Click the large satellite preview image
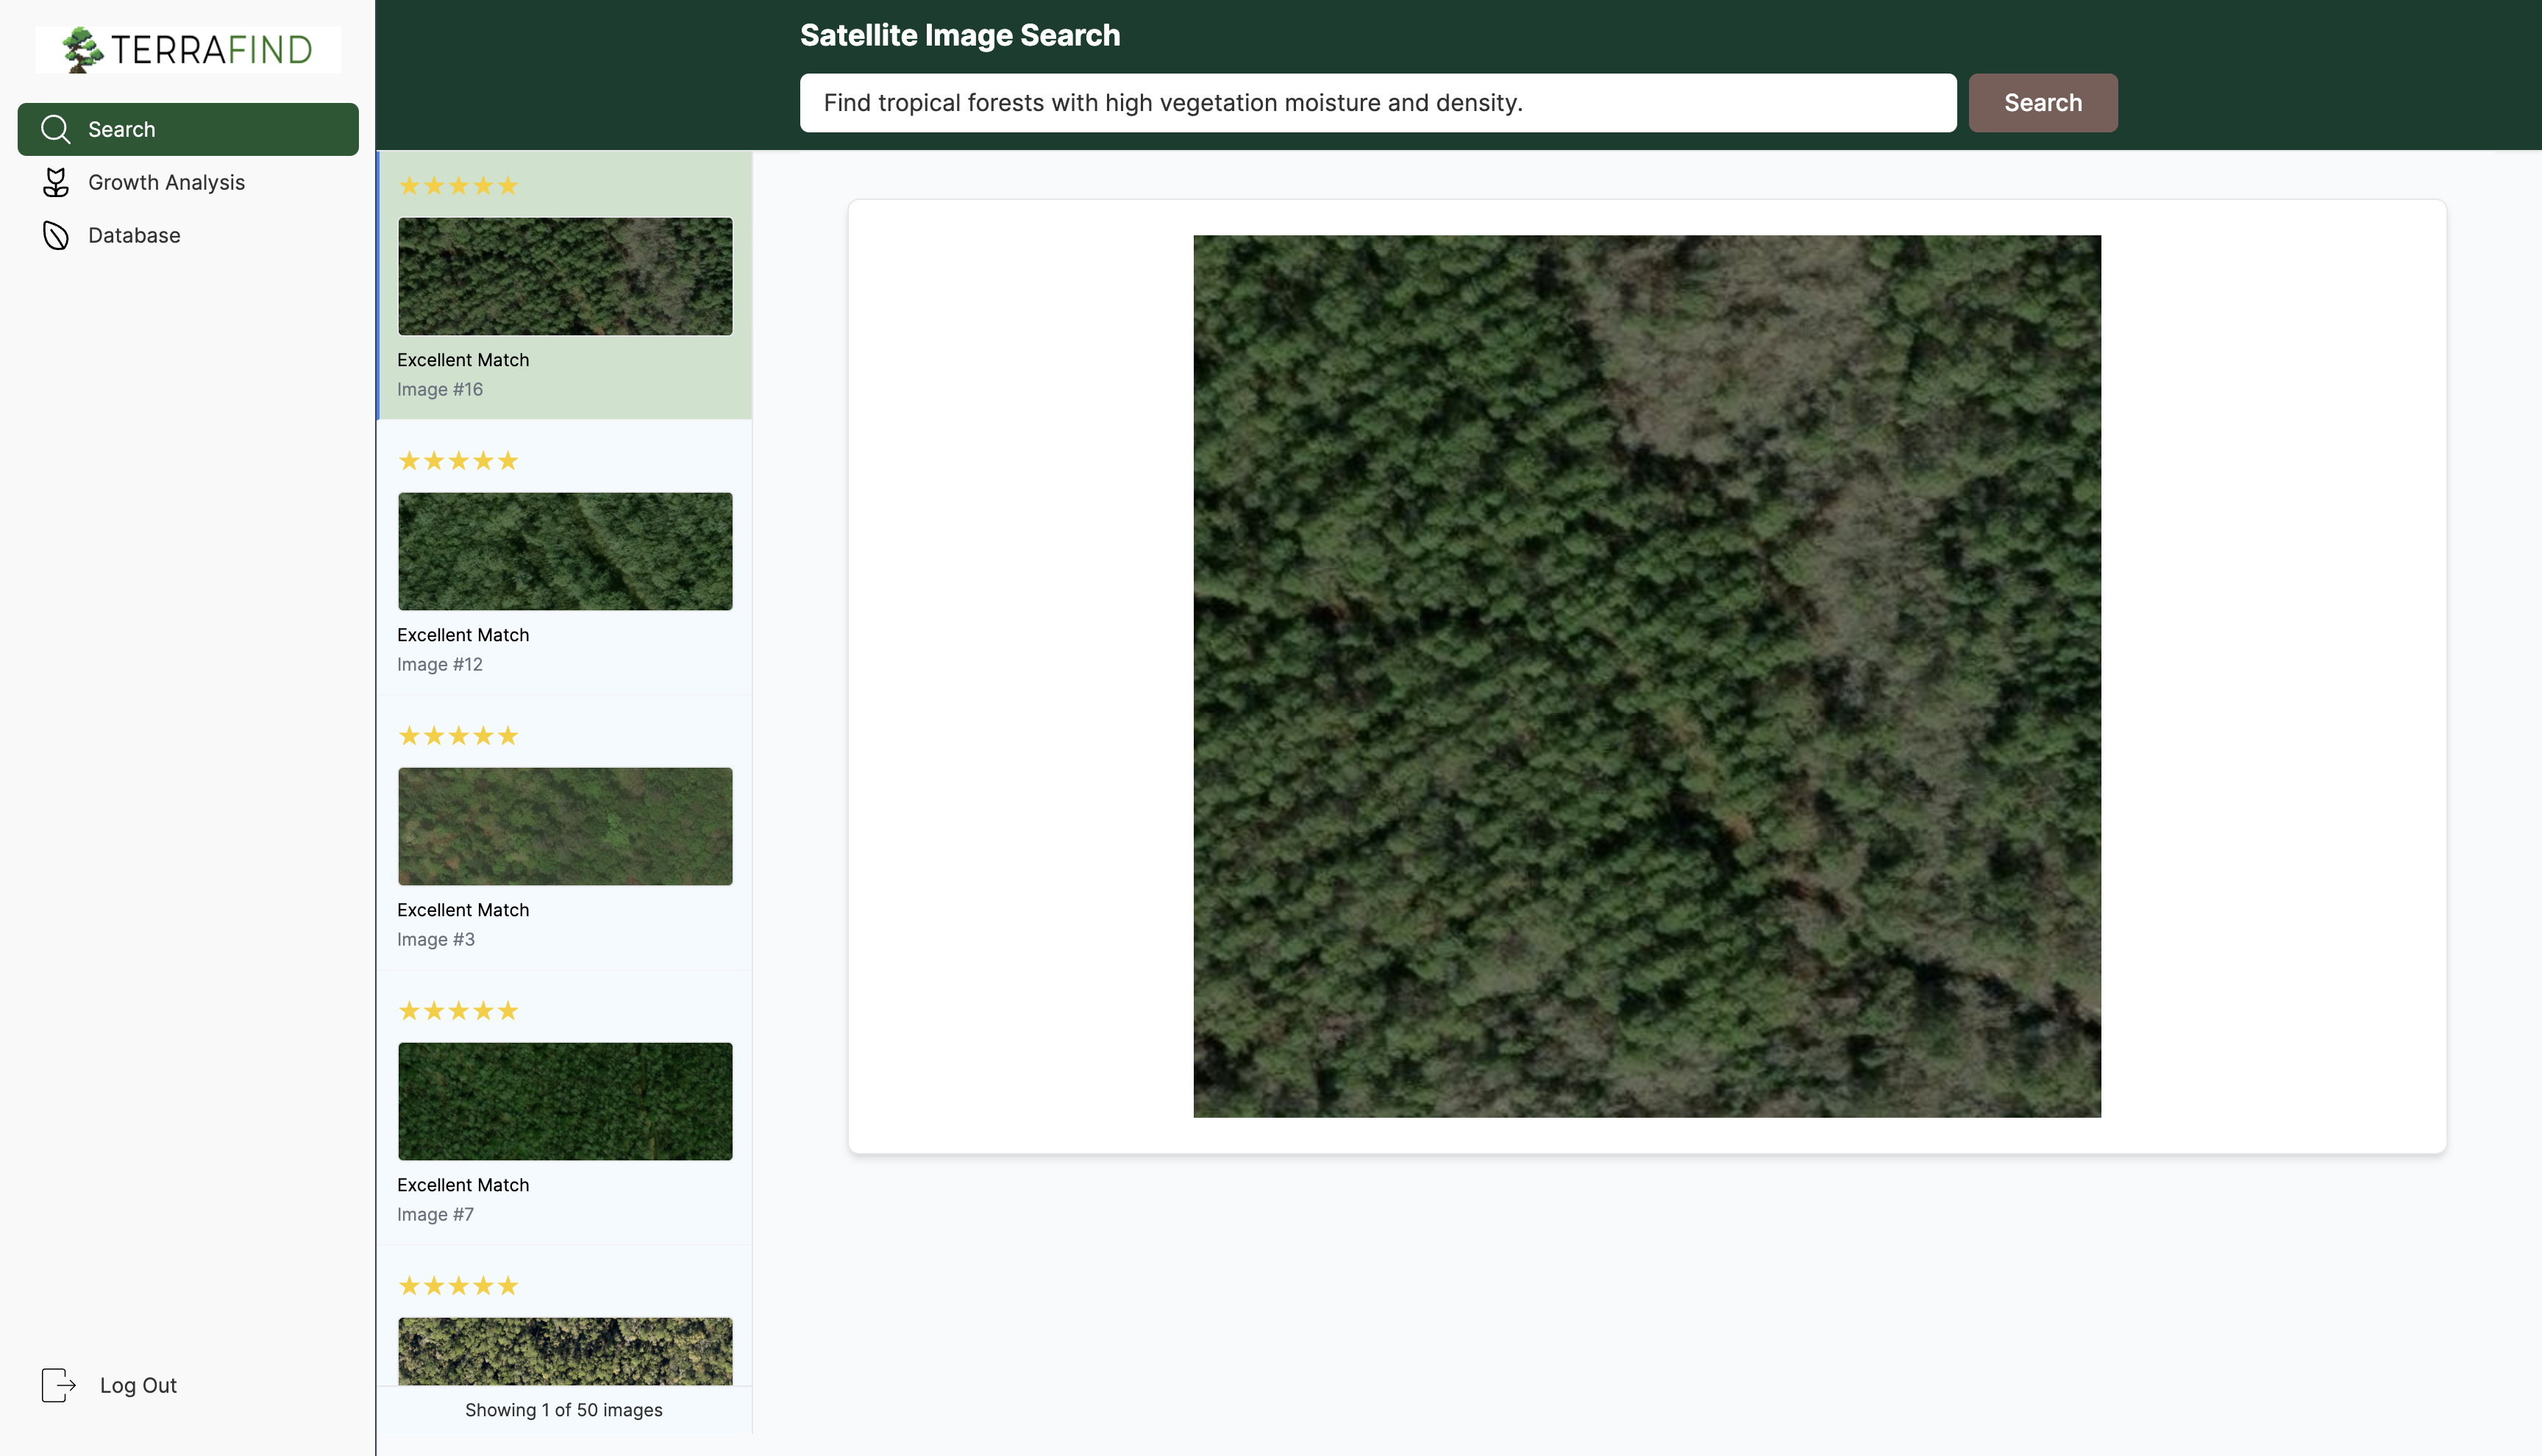2542x1456 pixels. point(1646,676)
